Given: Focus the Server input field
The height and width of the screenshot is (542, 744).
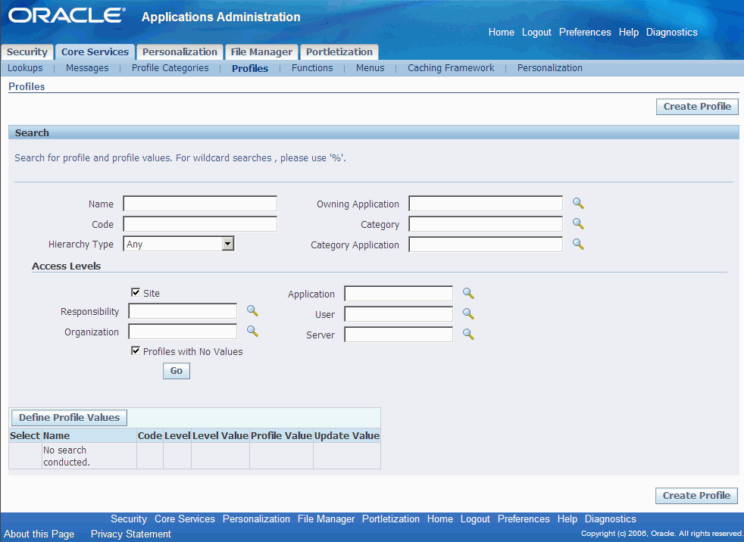Looking at the screenshot, I should point(399,335).
